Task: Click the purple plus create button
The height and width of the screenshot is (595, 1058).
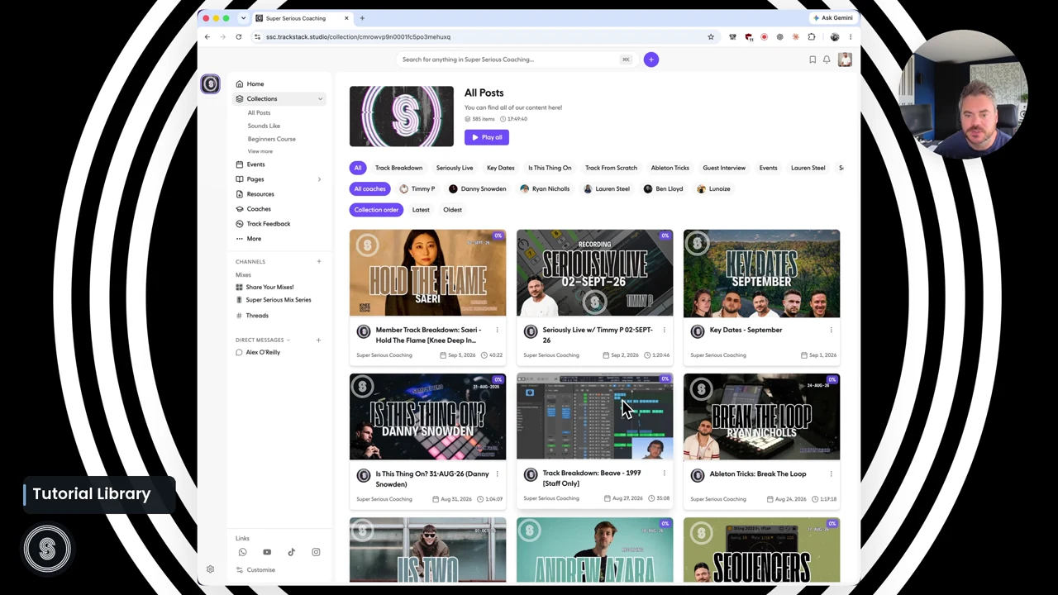Action: click(651, 59)
